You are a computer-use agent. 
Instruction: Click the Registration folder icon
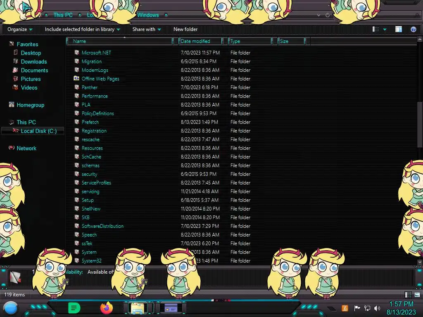click(x=77, y=130)
